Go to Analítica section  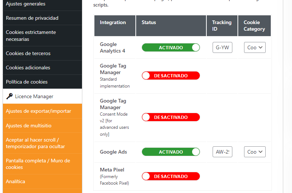click(x=42, y=181)
